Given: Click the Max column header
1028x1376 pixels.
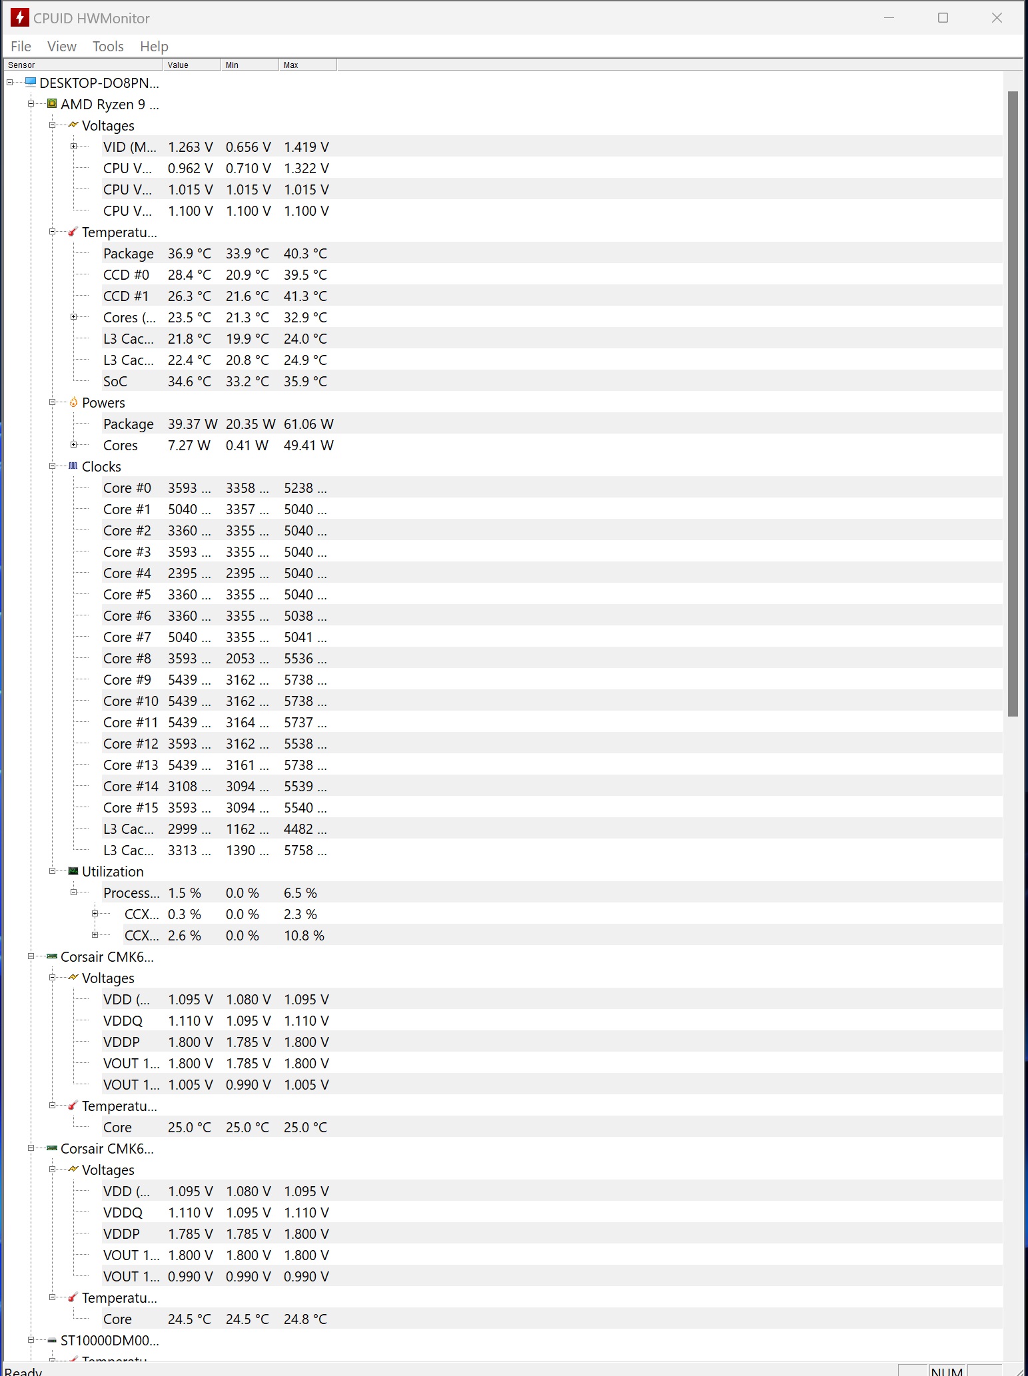Looking at the screenshot, I should [x=308, y=65].
